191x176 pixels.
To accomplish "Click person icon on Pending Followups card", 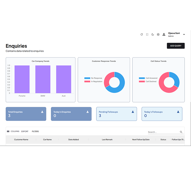I will click(x=133, y=112).
